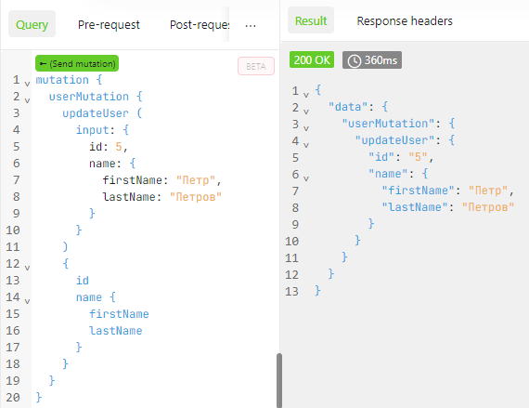Switch to the Pre-request tab
Screen dimensions: 529x408
(109, 25)
